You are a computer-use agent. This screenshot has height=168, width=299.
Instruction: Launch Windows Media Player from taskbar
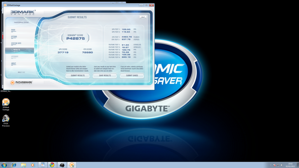33,165
